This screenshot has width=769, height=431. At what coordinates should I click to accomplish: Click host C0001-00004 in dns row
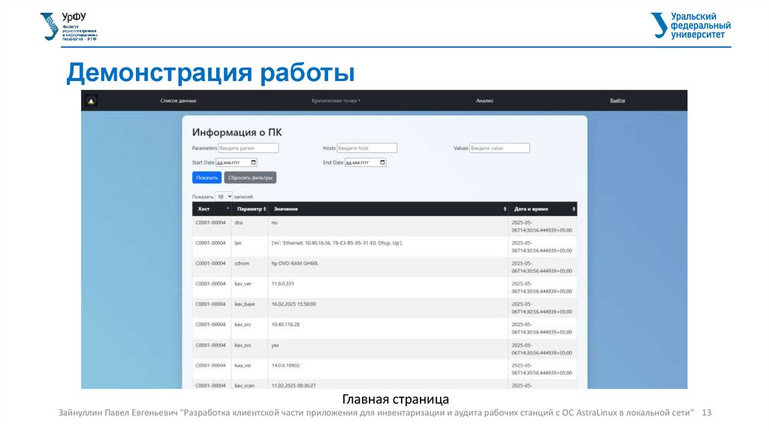tap(210, 222)
